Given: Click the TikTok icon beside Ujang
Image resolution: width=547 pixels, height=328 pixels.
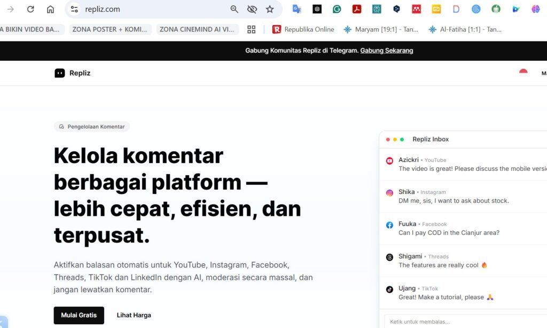Looking at the screenshot, I should coord(389,289).
